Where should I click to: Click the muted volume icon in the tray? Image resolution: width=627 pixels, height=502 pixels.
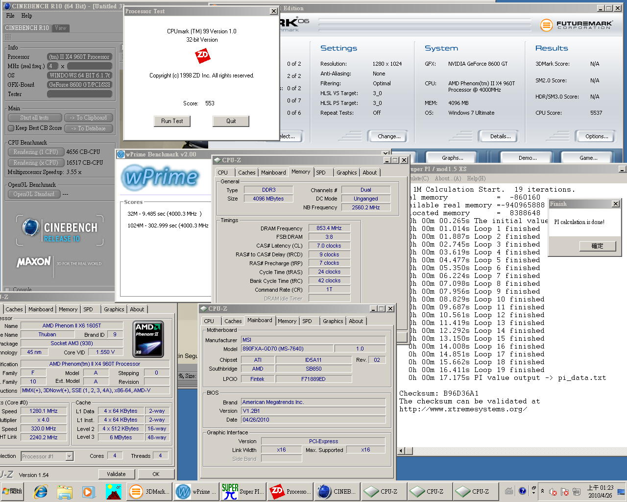(553, 492)
